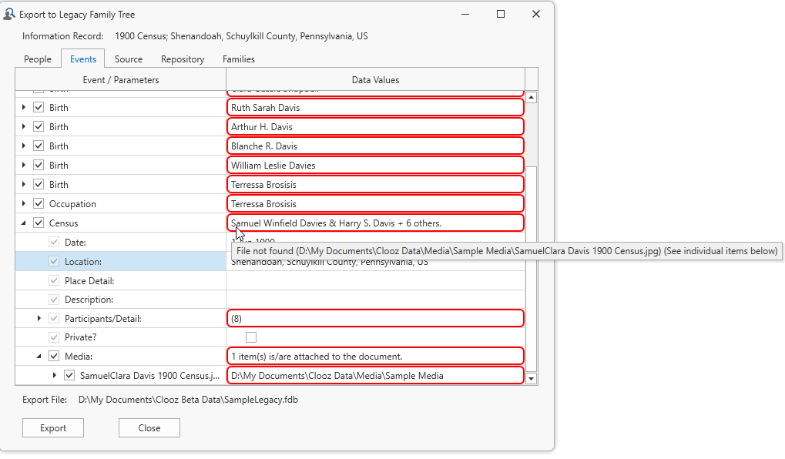785x459 pixels.
Task: Minimize the Export to Legacy window
Action: tap(465, 15)
